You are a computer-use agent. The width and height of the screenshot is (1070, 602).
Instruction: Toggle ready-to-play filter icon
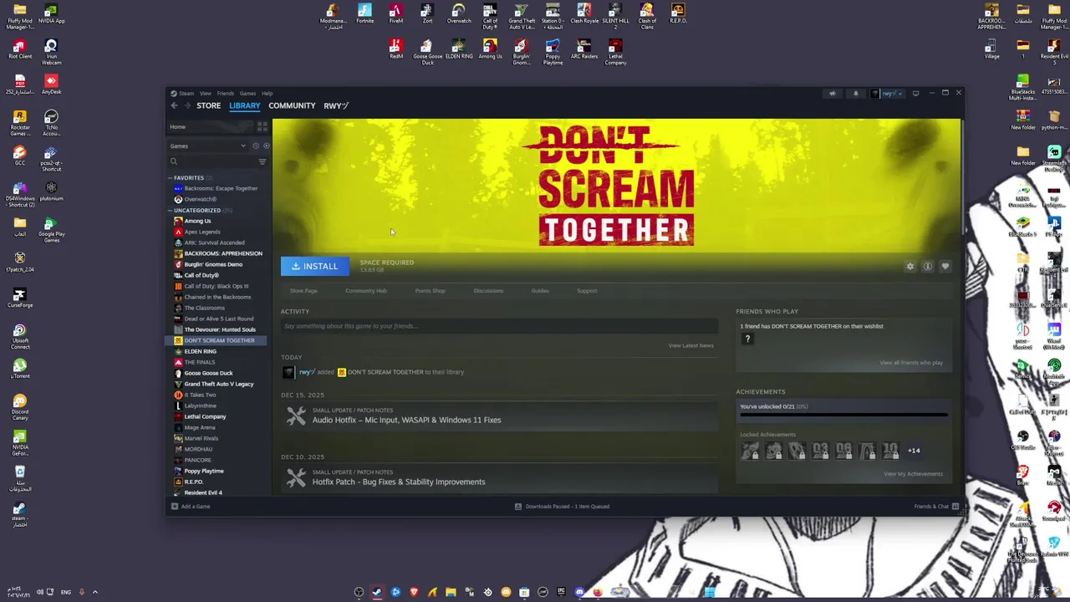pos(266,145)
